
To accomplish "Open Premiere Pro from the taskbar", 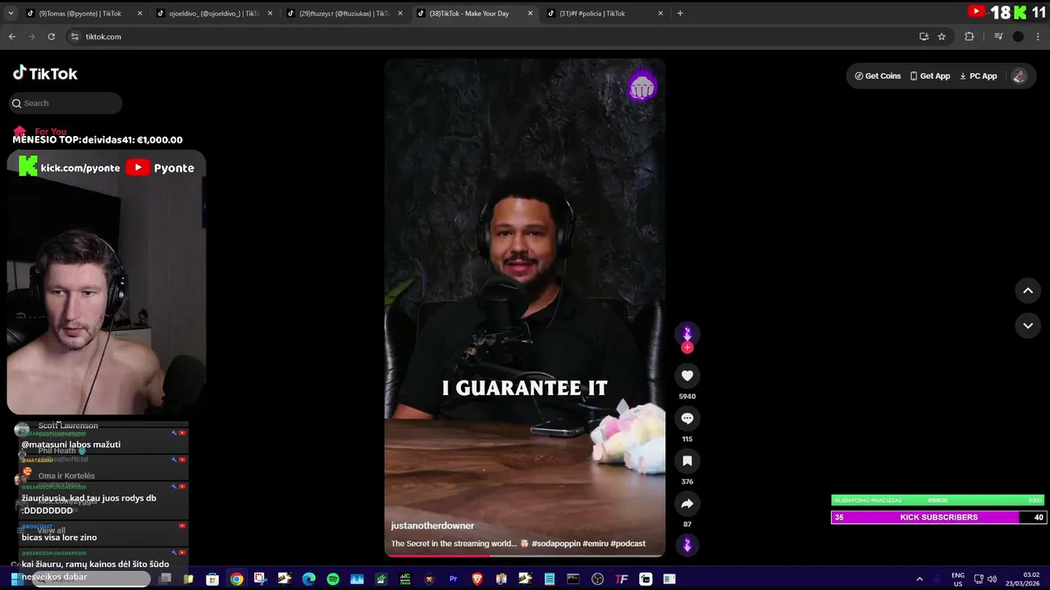I will [453, 579].
